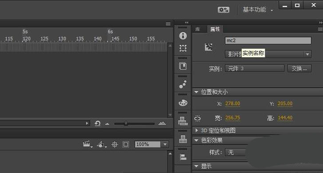This screenshot has height=173, width=323.
Task: Open the timeline panel options menu
Action: pos(168,24)
